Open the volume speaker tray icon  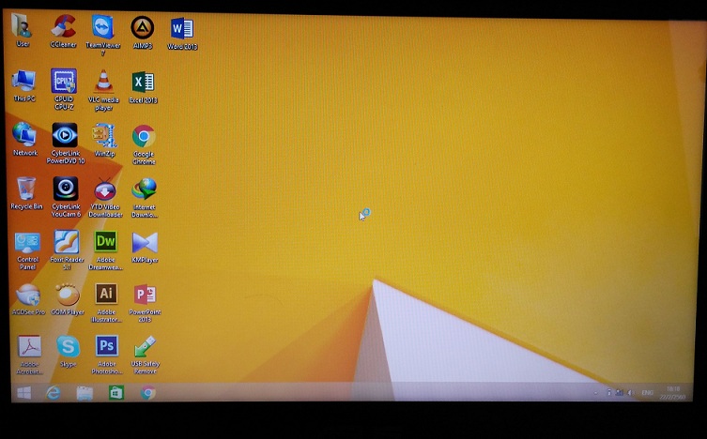coord(631,393)
